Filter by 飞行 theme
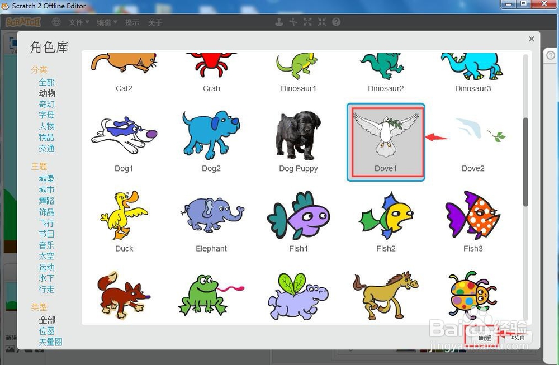The image size is (559, 365). (47, 223)
